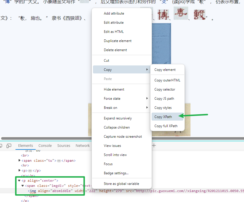
Task: Choose Collapse children
Action: point(122,127)
